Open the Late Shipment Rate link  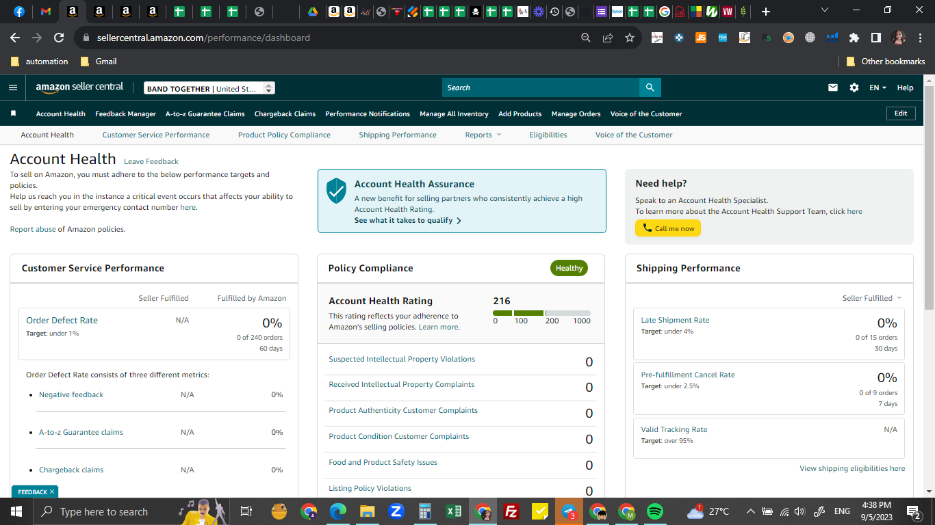pyautogui.click(x=675, y=320)
